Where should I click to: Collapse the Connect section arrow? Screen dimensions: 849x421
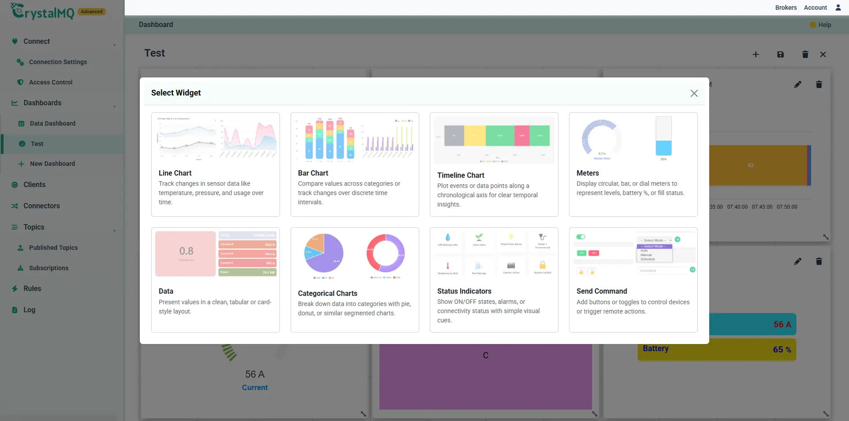(115, 45)
